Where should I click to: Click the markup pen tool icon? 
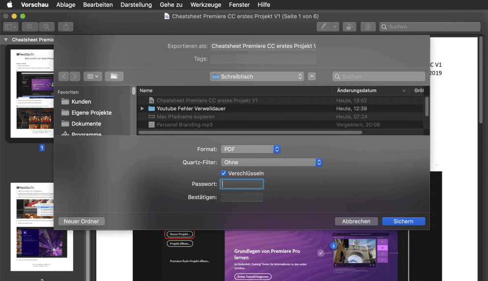pyautogui.click(x=324, y=27)
